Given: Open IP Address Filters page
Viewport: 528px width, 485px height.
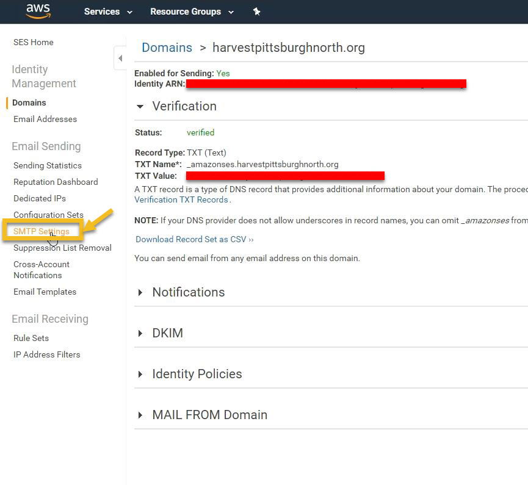Looking at the screenshot, I should coord(47,354).
